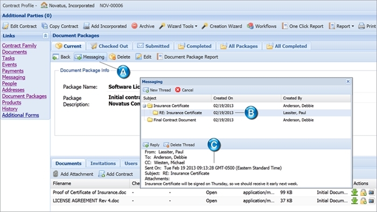Click the Reply button for message

151,145
